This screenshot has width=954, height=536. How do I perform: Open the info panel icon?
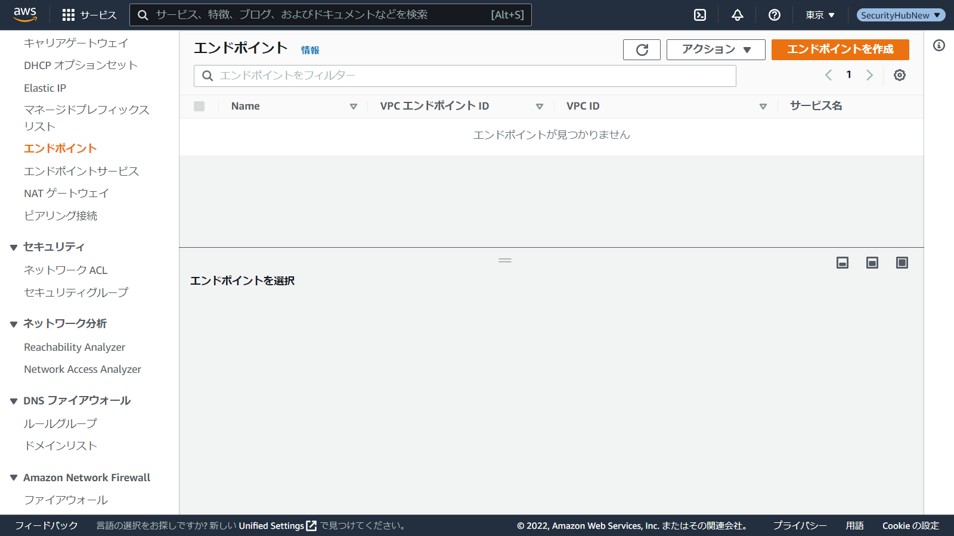point(939,45)
